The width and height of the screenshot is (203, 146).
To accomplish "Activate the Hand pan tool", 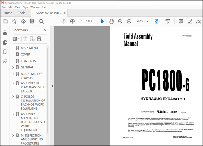I will pos(111,21).
